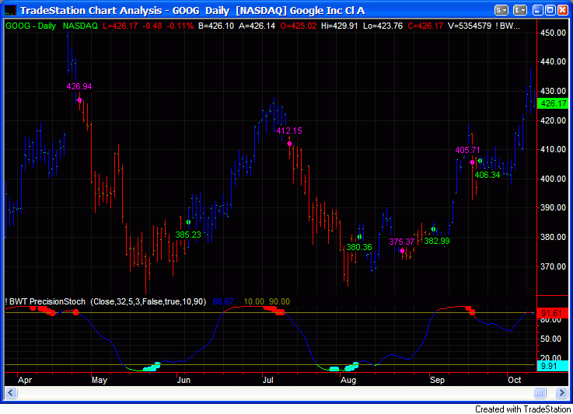Click the 90.00 overbought level value

pyautogui.click(x=279, y=302)
